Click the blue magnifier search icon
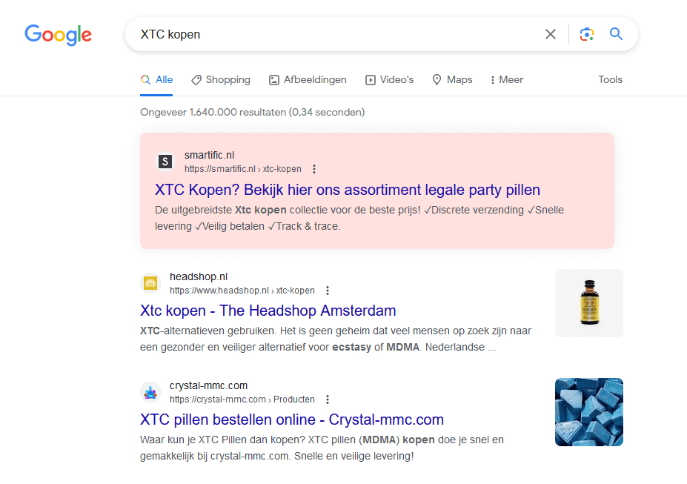 pyautogui.click(x=616, y=34)
